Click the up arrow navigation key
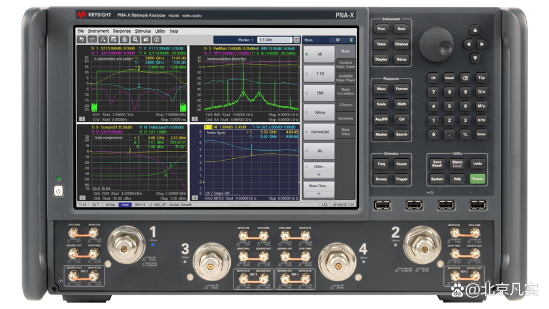 coord(475,30)
